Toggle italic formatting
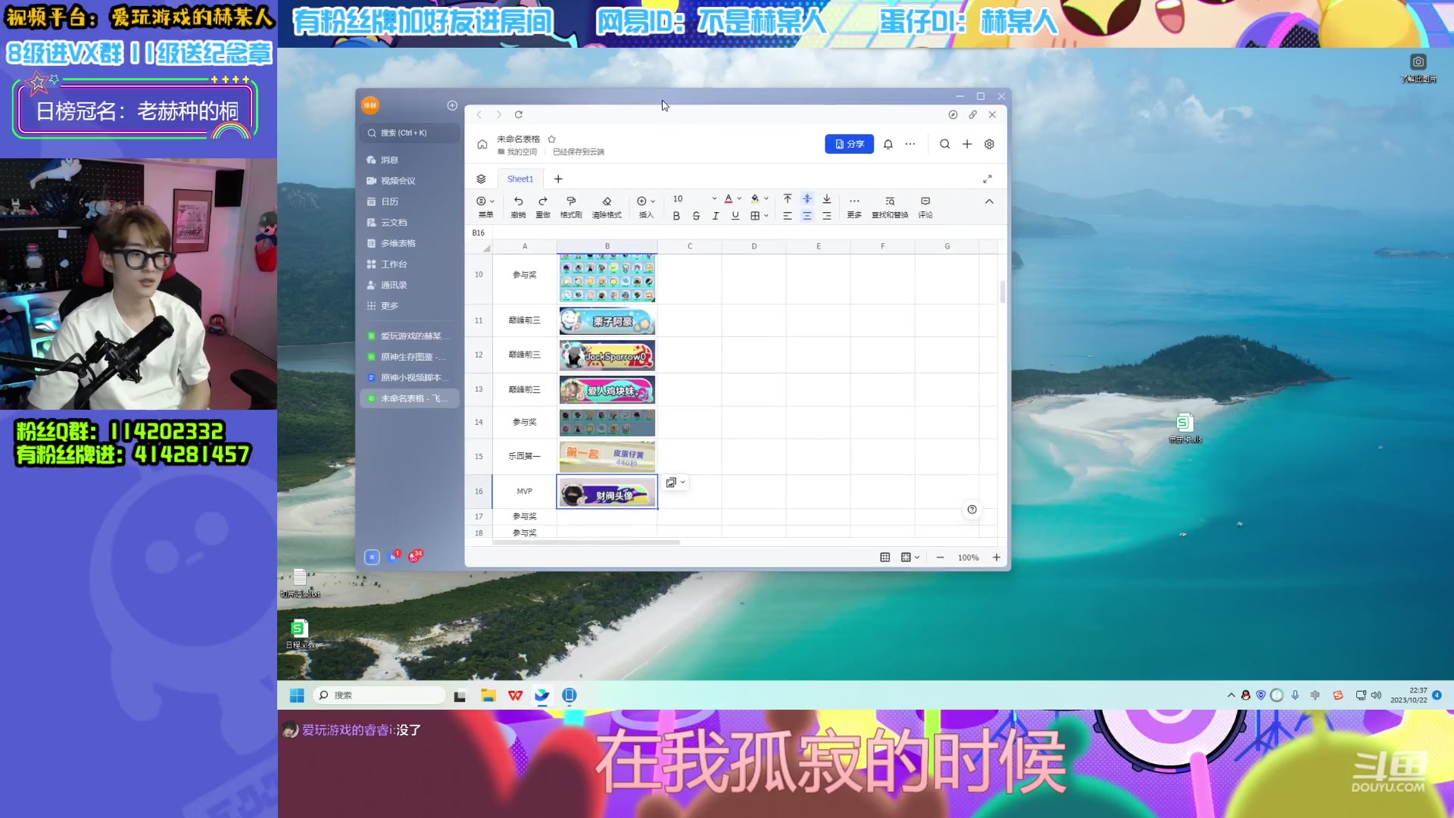This screenshot has height=818, width=1454. tap(715, 216)
